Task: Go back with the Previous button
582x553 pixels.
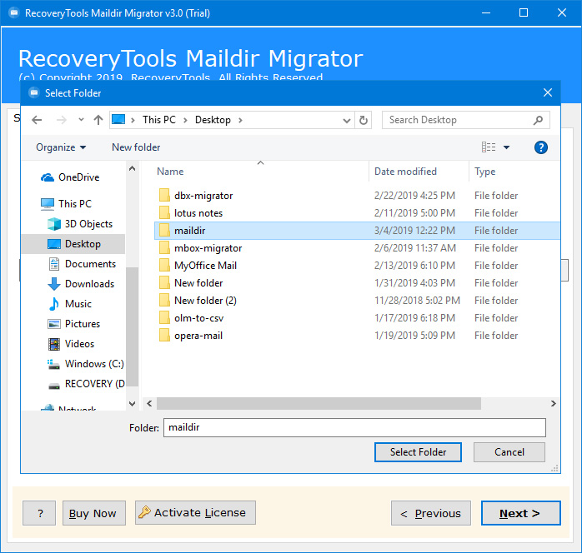Action: click(x=431, y=513)
